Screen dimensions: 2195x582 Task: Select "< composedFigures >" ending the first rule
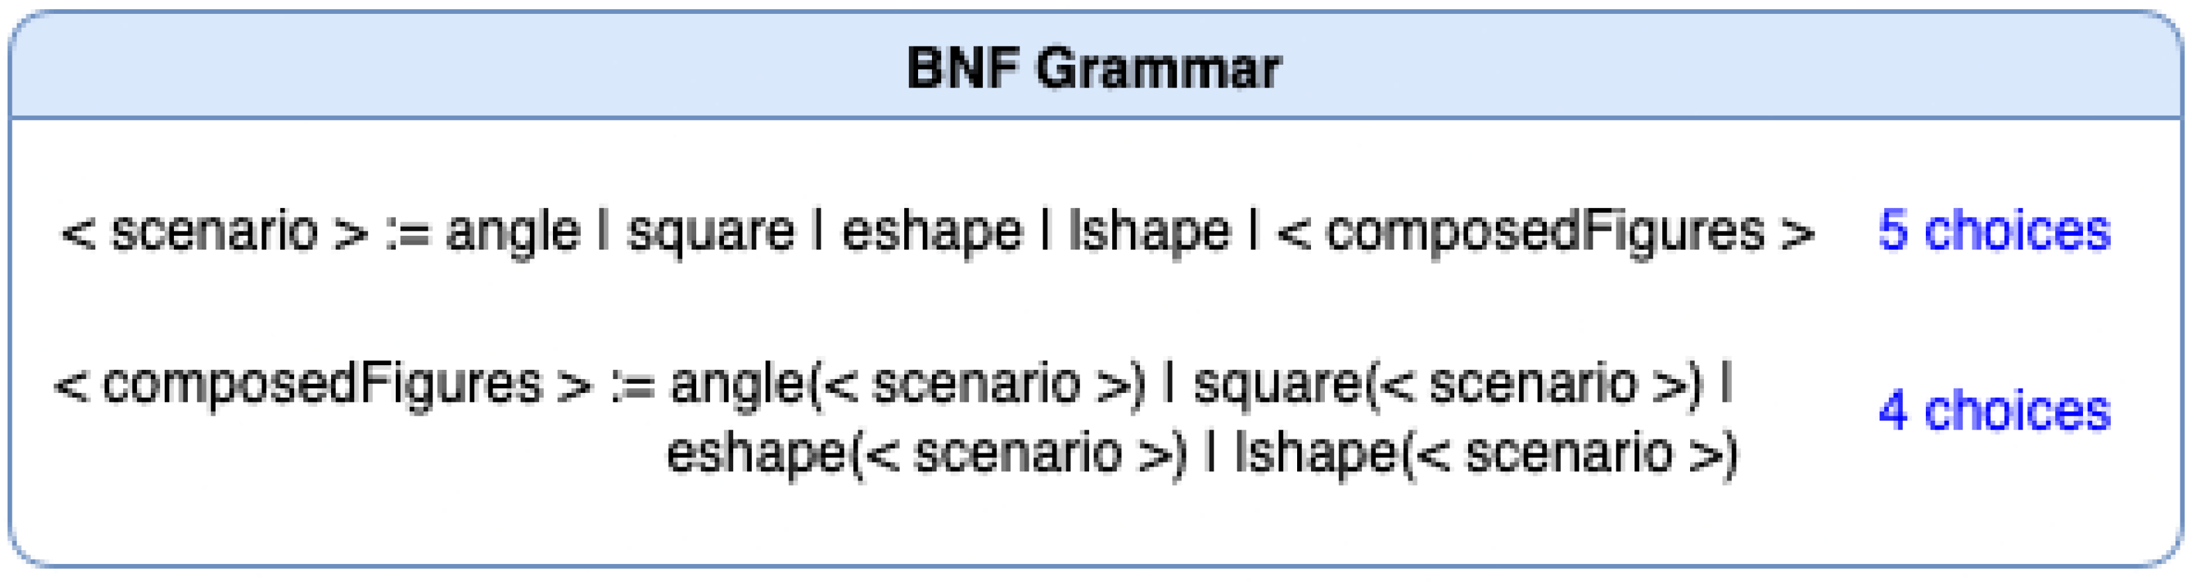click(x=1545, y=232)
